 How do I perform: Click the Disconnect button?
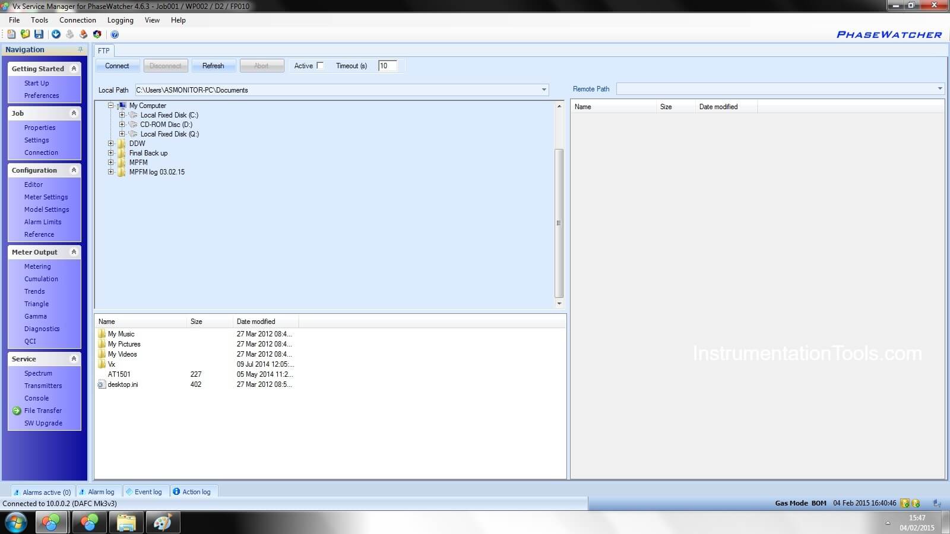click(x=165, y=66)
